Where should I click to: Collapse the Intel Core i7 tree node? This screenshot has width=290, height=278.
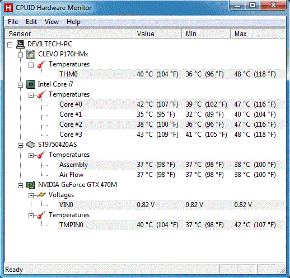(x=20, y=85)
